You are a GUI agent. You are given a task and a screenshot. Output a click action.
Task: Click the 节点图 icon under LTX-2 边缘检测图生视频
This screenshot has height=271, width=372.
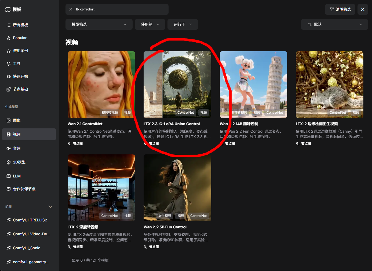(x=298, y=144)
